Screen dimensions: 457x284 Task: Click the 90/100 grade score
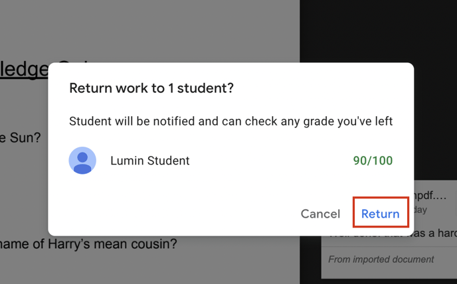pos(373,161)
